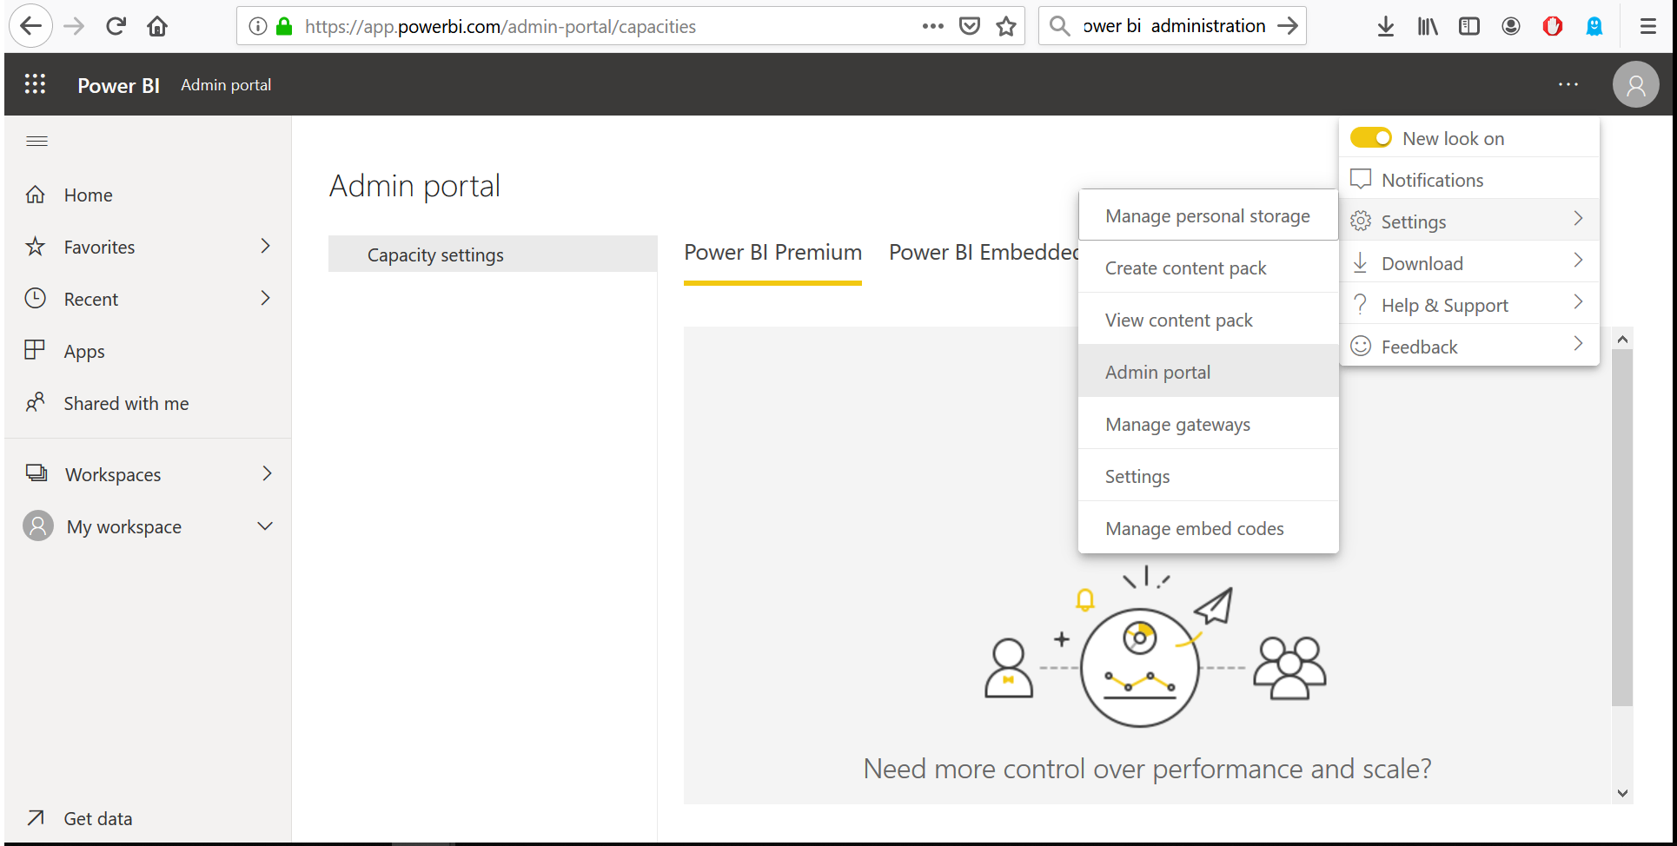Open page actions three-dot menu in address bar
1677x846 pixels.
[933, 26]
